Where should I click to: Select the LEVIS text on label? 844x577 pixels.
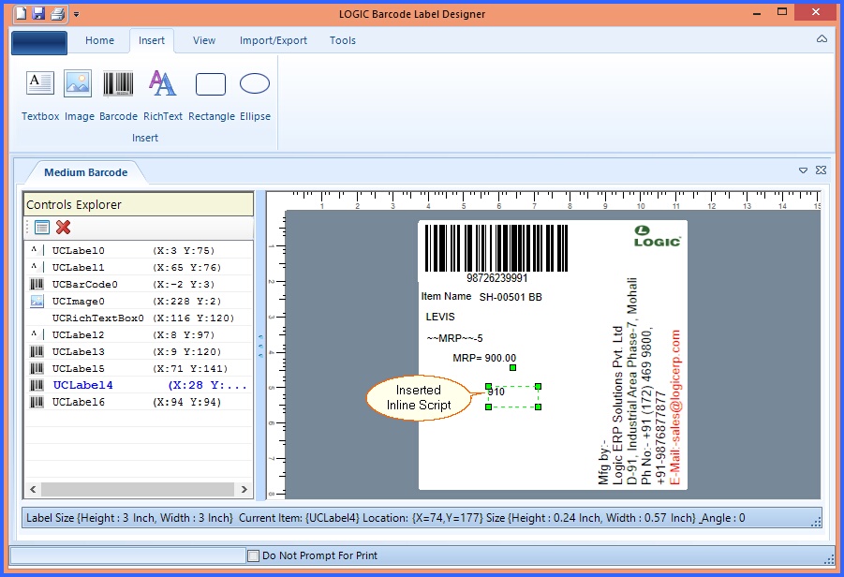pyautogui.click(x=440, y=317)
